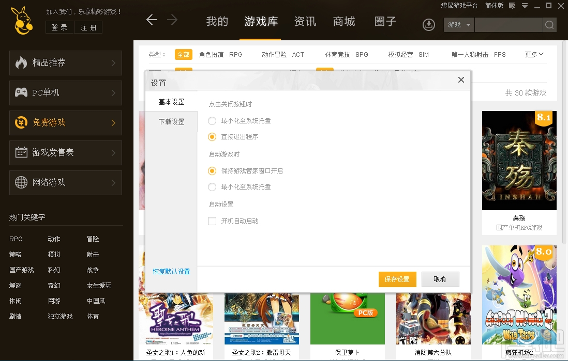This screenshot has width=568, height=361.
Task: Switch to the 下载设置 settings tab
Action: [x=172, y=122]
